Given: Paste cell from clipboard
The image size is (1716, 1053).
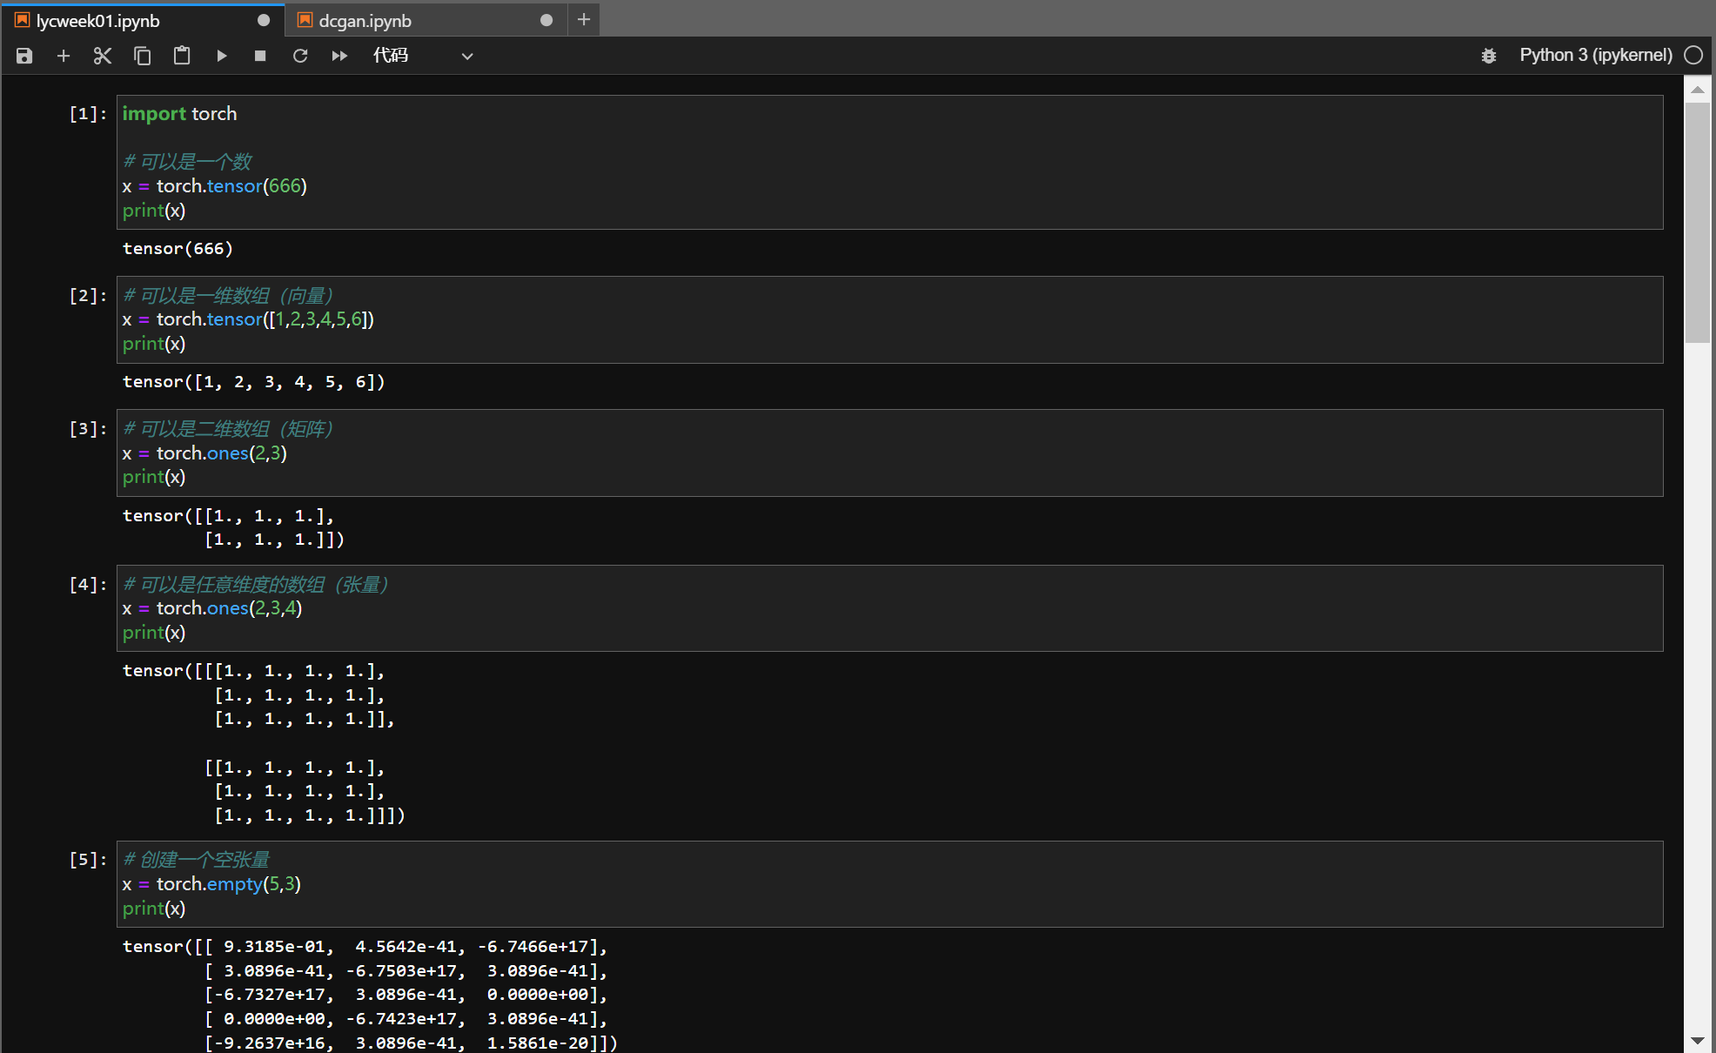Looking at the screenshot, I should [182, 56].
